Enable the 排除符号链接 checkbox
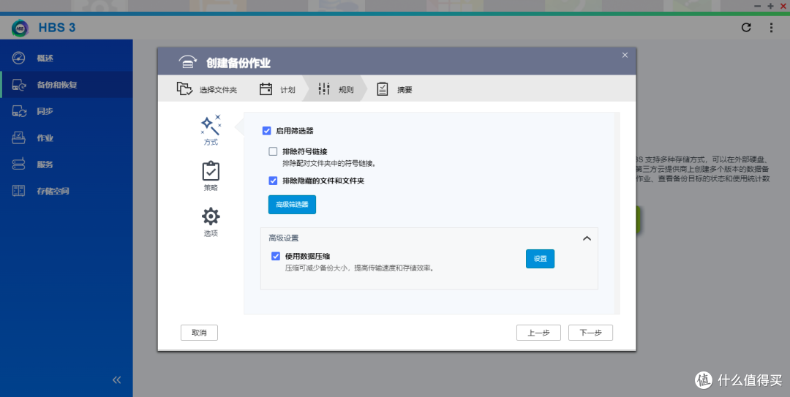The width and height of the screenshot is (790, 397). coord(273,151)
